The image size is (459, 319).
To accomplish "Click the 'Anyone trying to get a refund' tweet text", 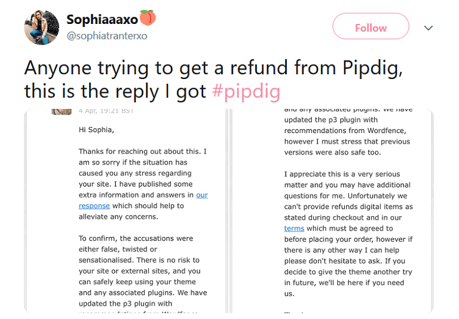I will click(x=213, y=80).
